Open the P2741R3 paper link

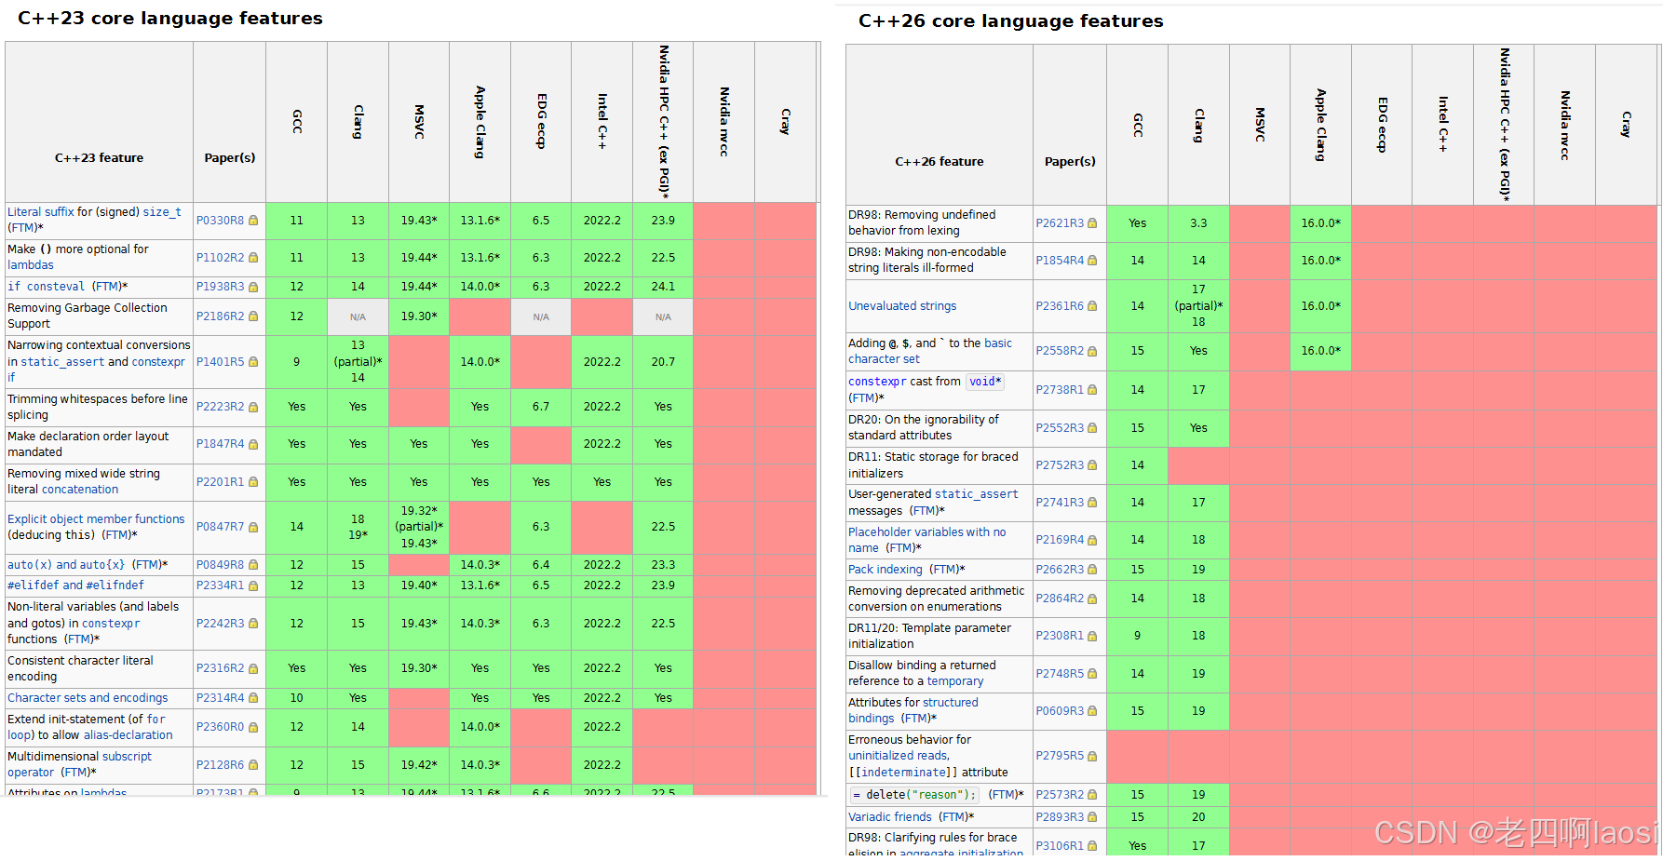click(x=1060, y=503)
